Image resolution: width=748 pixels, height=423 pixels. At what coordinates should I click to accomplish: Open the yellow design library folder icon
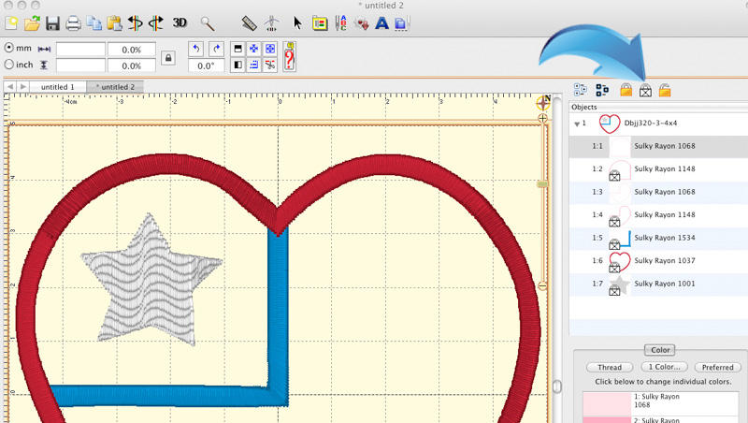tap(320, 22)
